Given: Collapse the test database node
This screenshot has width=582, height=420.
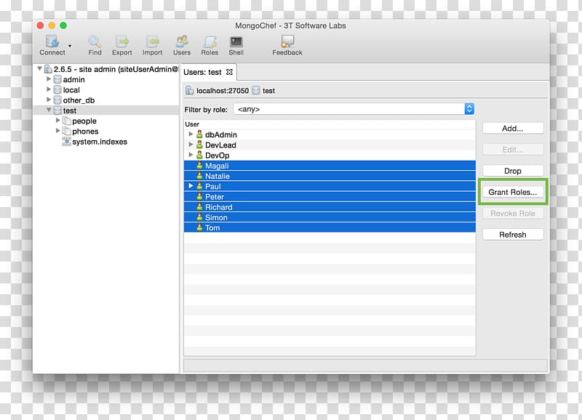Looking at the screenshot, I should click(49, 110).
